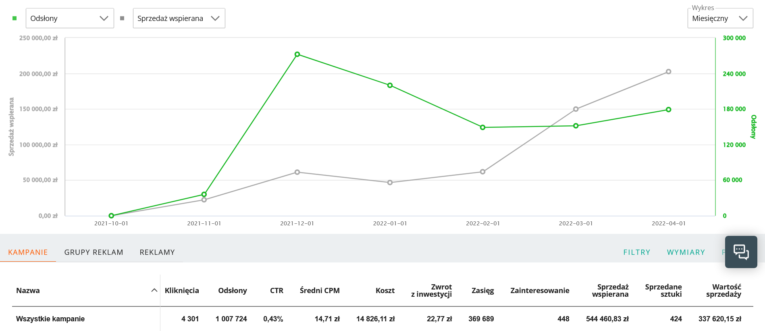Expand the Miesięczny chart interval dropdown

720,18
